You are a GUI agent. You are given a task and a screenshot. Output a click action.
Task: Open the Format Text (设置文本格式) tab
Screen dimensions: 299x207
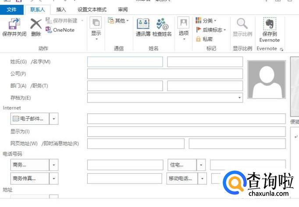[92, 9]
